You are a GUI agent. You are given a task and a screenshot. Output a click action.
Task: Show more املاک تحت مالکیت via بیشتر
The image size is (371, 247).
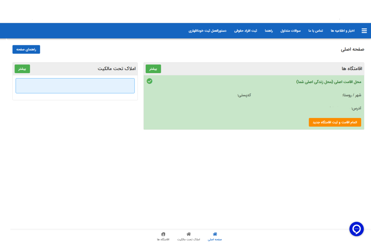click(22, 69)
